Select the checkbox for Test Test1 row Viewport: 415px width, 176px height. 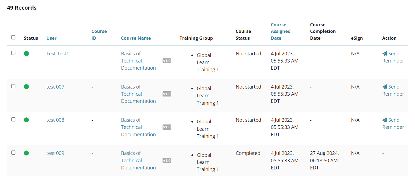[x=13, y=53]
